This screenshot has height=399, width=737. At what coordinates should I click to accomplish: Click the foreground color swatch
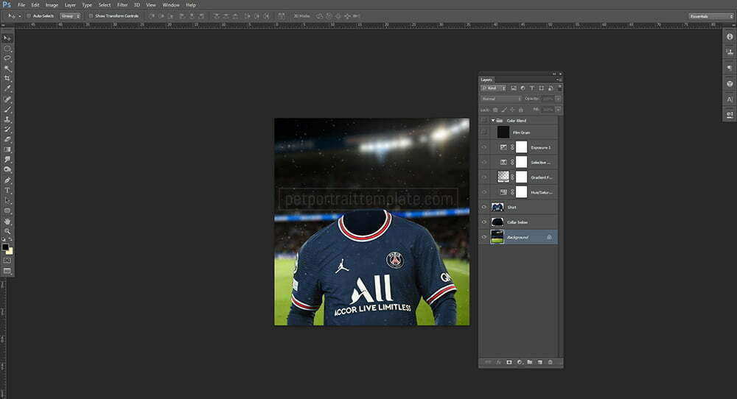(5, 247)
